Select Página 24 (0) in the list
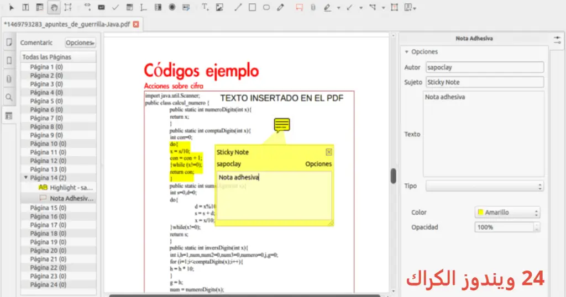The width and height of the screenshot is (566, 297). point(48,284)
